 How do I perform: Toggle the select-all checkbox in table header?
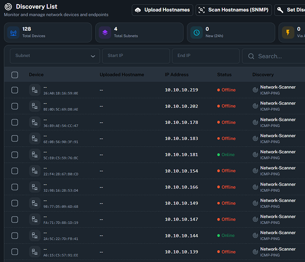[15, 75]
